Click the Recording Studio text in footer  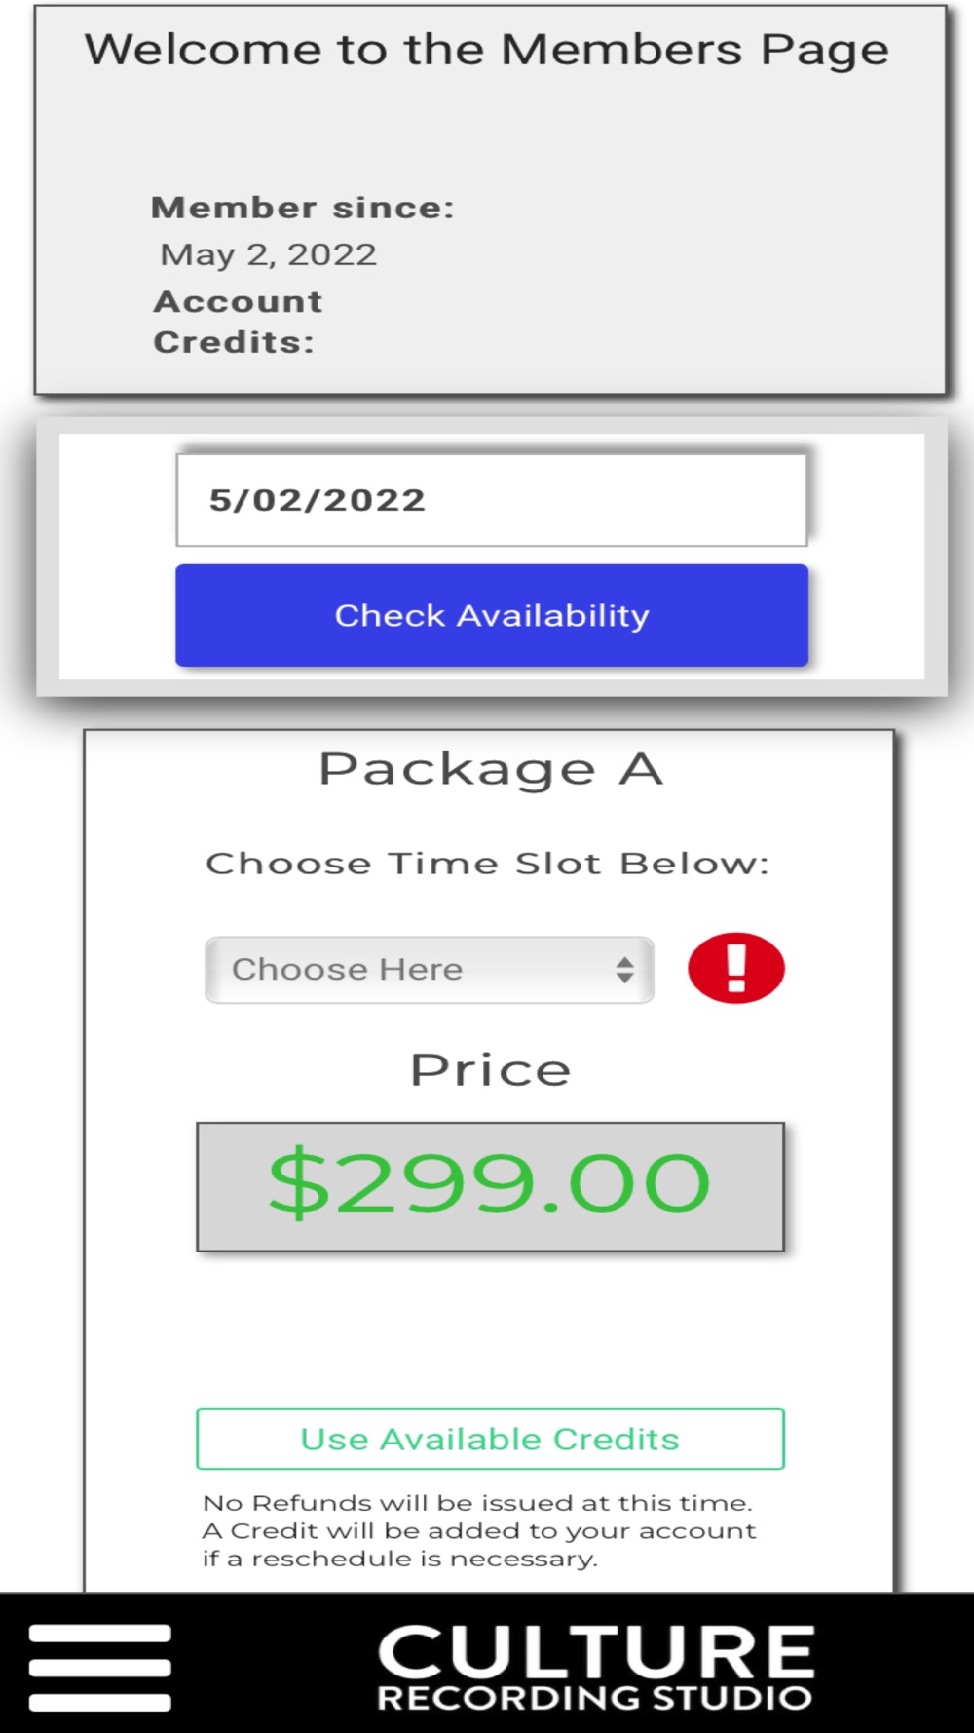[x=595, y=1698]
